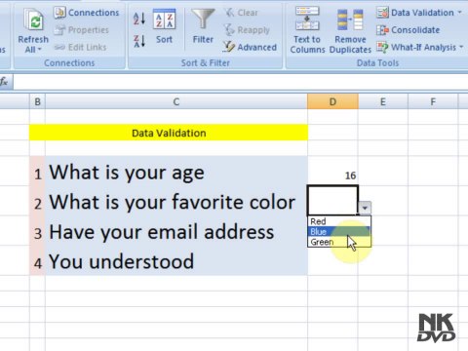Launch Text to Columns
This screenshot has height=351, width=468.
[x=307, y=30]
